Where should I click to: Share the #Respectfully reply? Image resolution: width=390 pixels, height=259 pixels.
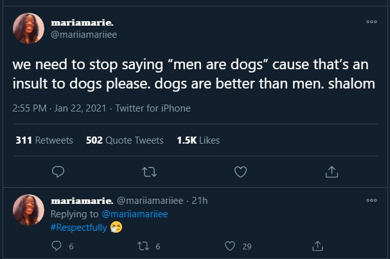[x=317, y=246]
